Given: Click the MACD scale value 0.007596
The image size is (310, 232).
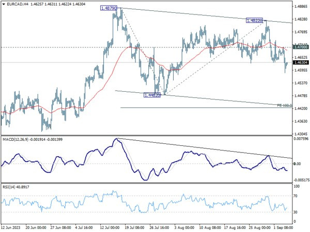Looking at the screenshot, I should coord(301,139).
